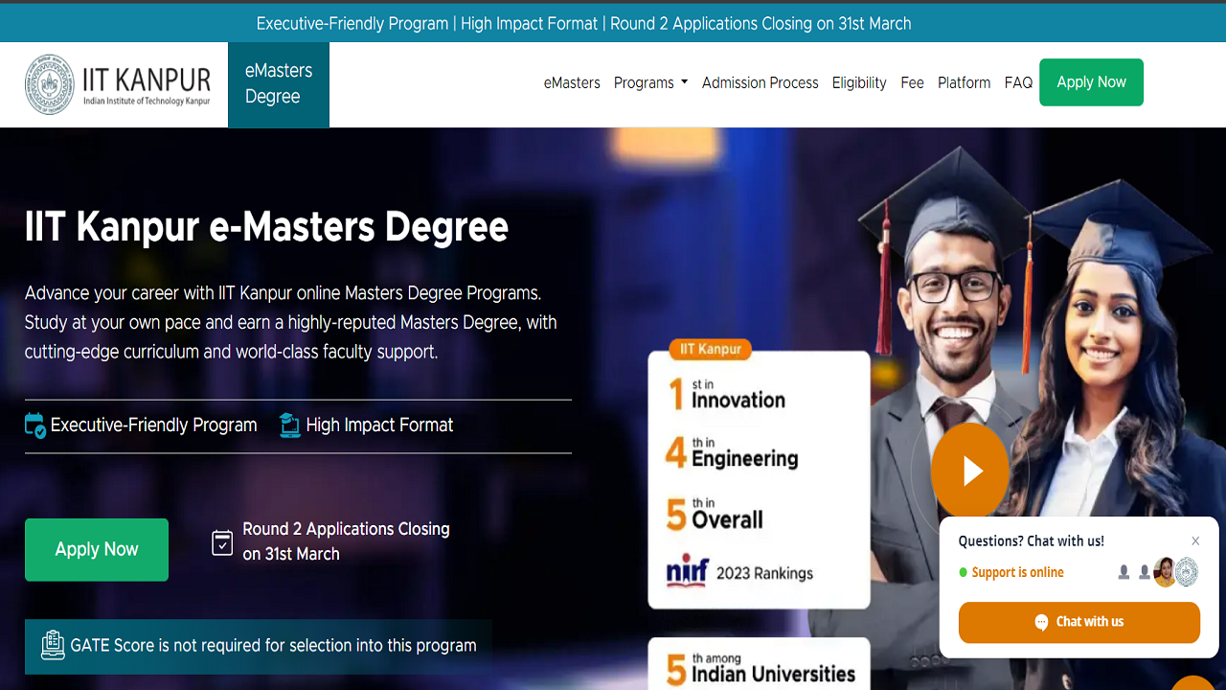Click the support agent avatar photo
Image resolution: width=1226 pixels, height=690 pixels.
pos(1165,572)
